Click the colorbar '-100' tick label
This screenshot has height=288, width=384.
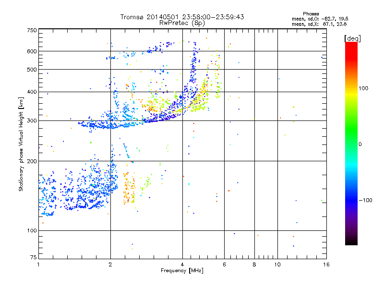tap(365, 200)
